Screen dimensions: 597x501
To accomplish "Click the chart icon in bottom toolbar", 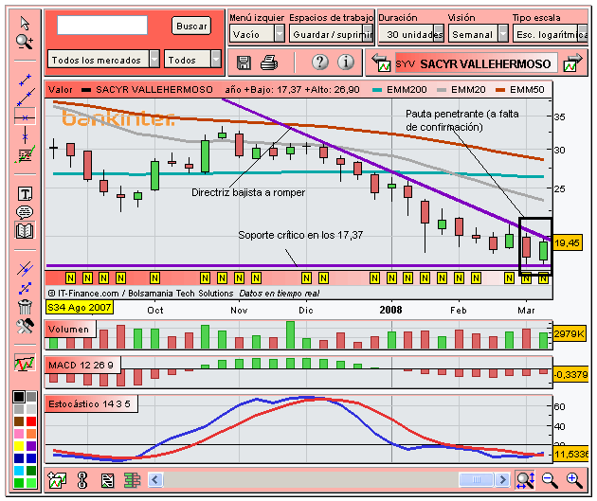I will 57,480.
